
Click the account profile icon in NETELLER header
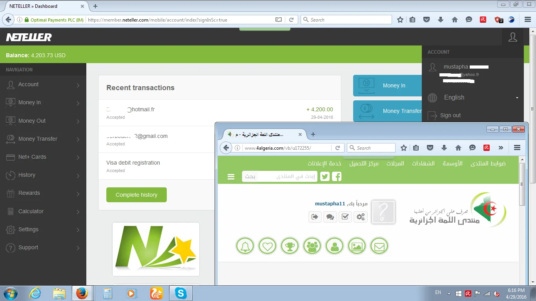512,37
